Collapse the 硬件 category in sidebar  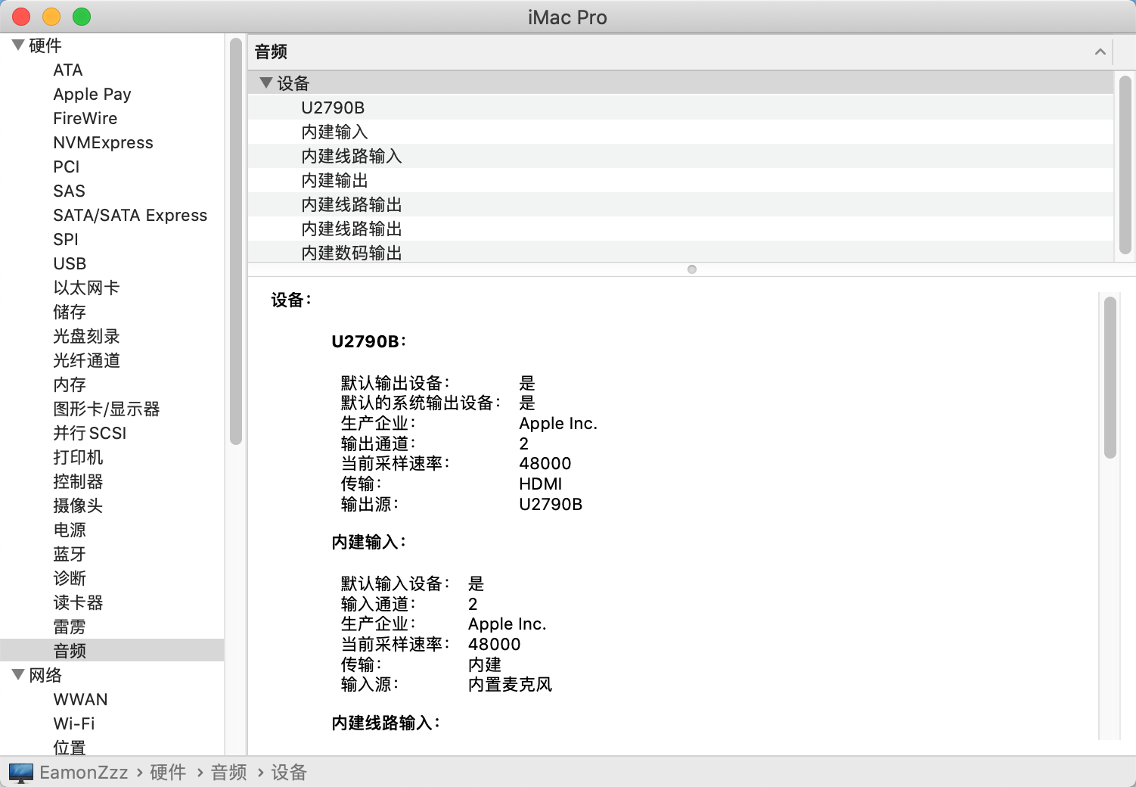[x=18, y=45]
